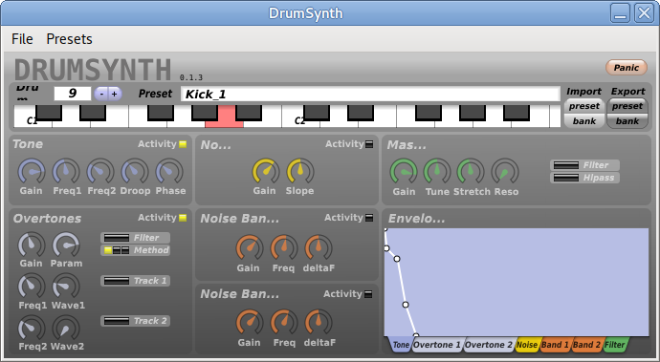Click Import preset button
Screen dimensions: 660x362
click(x=584, y=106)
